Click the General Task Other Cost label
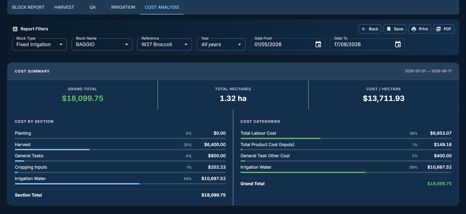Screen dimensions: 466x214 click(265, 156)
